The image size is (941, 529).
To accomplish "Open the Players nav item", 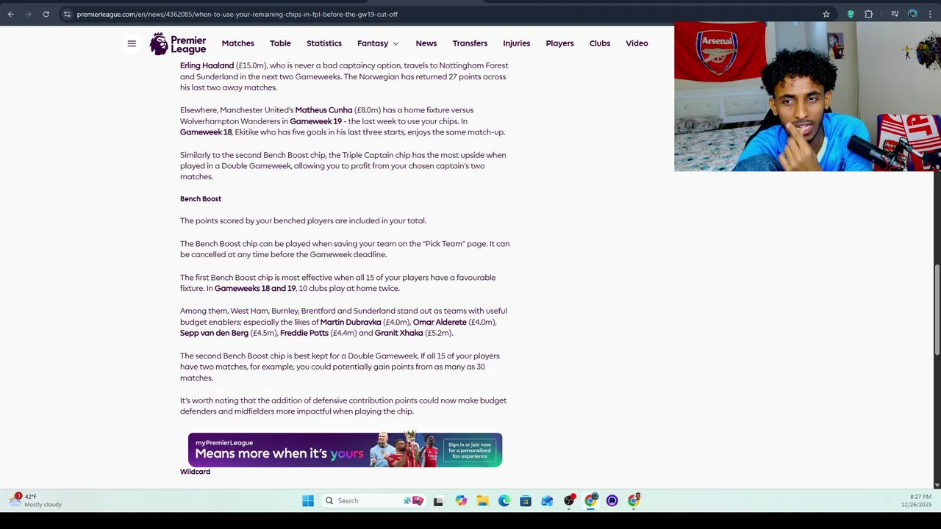I will click(559, 43).
